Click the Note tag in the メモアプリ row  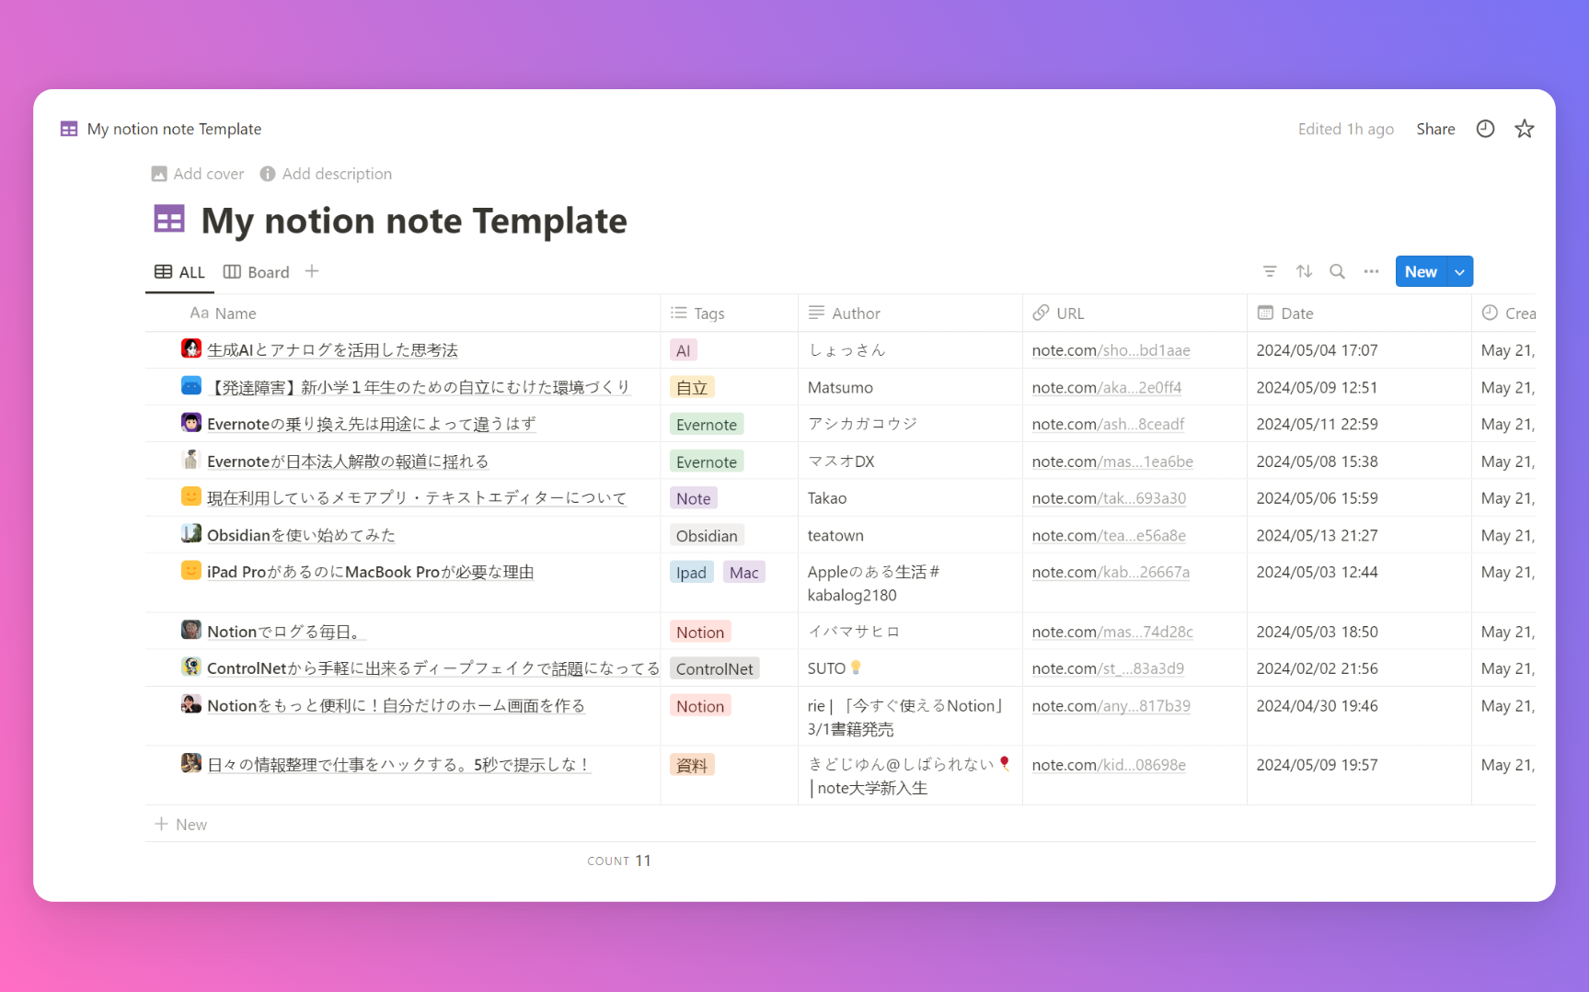pos(693,498)
